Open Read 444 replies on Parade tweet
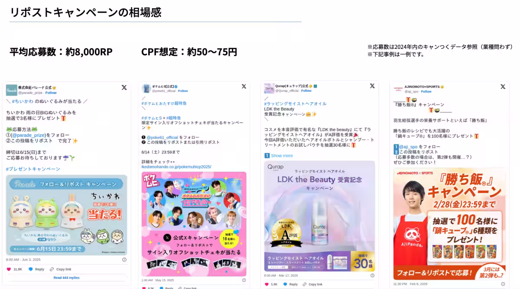 tap(66, 278)
